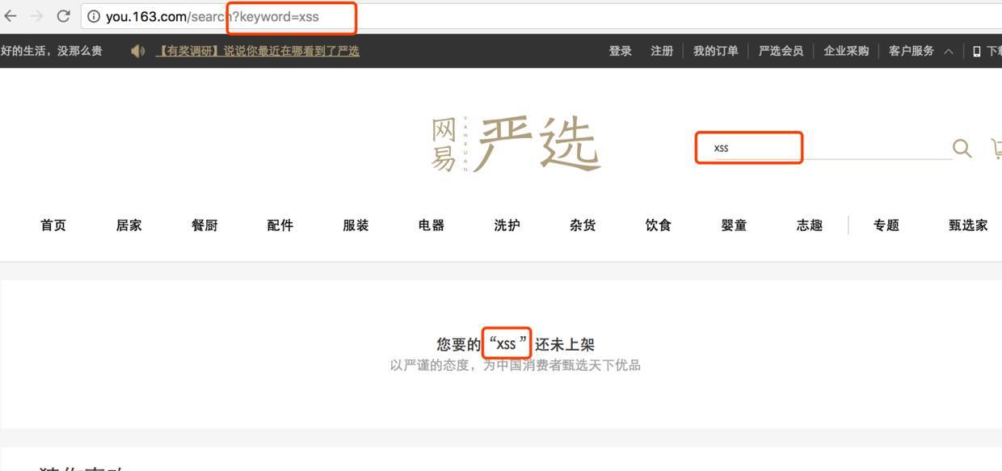Go to the 首页 tab
Image resolution: width=1002 pixels, height=471 pixels.
53,225
